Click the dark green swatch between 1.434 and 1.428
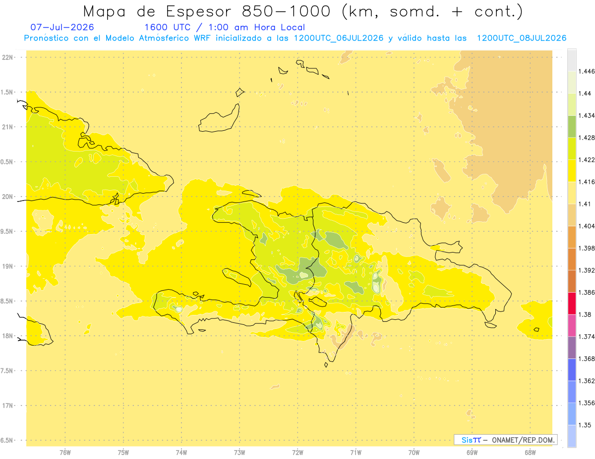595x459 pixels. [572, 126]
